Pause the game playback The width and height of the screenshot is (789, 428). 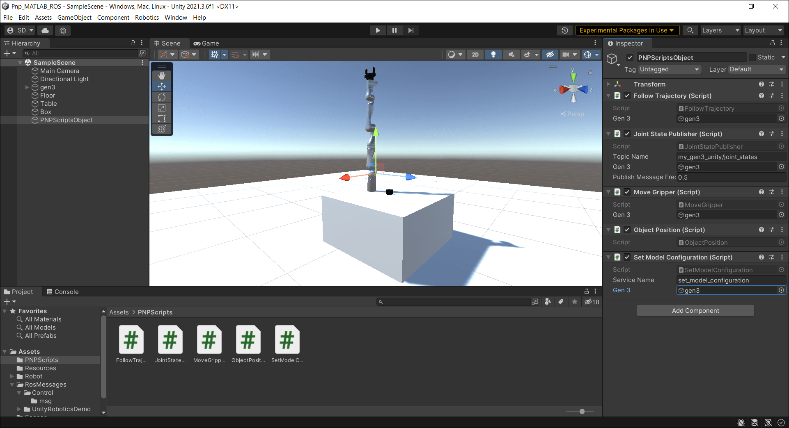point(394,30)
